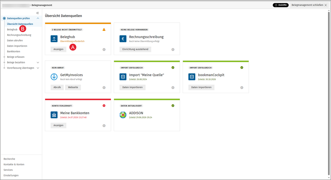Open Kontakte & Konten
The image size is (331, 180).
tap(14, 164)
